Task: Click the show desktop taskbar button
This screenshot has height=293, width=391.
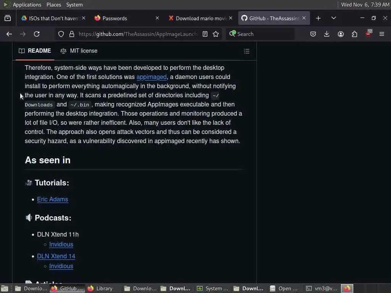Action: pos(5,288)
